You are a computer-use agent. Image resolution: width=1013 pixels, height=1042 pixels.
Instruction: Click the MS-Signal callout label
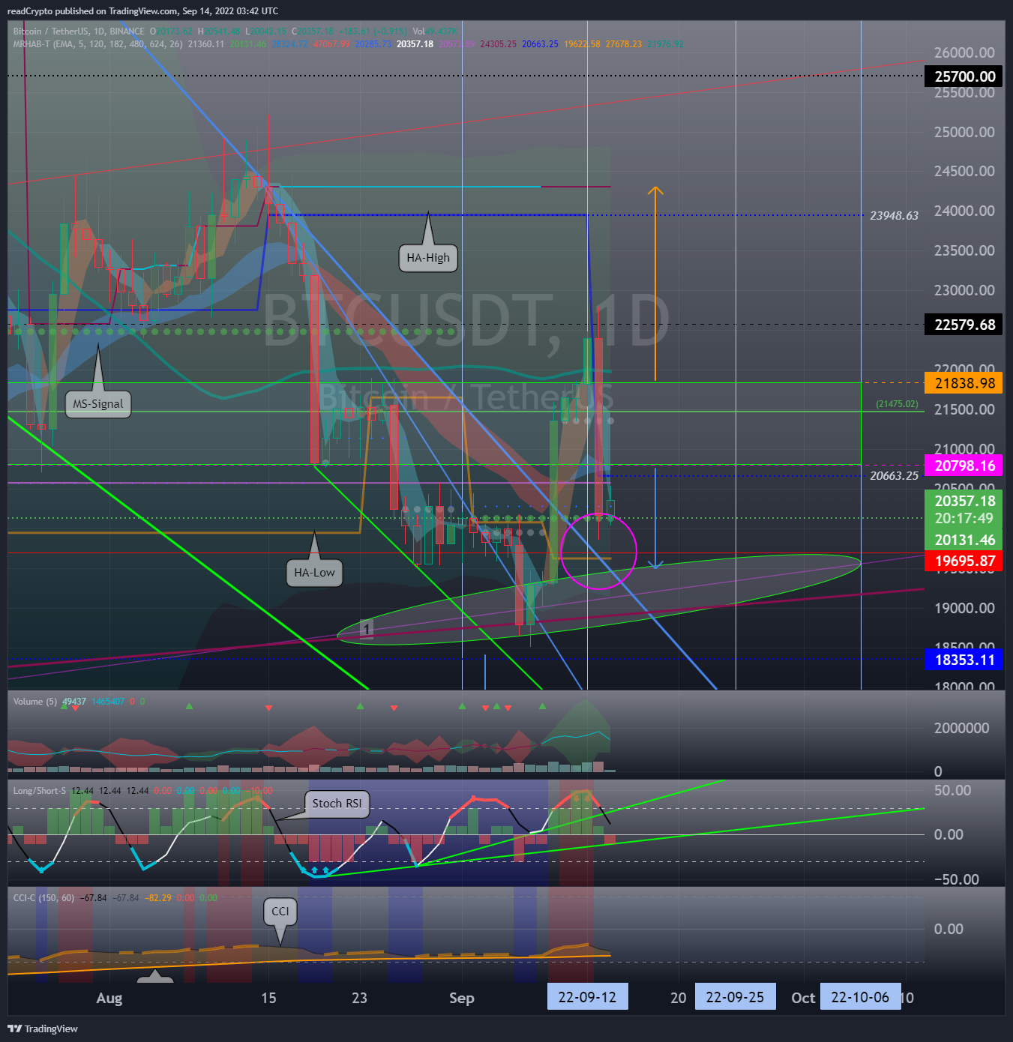coord(97,404)
